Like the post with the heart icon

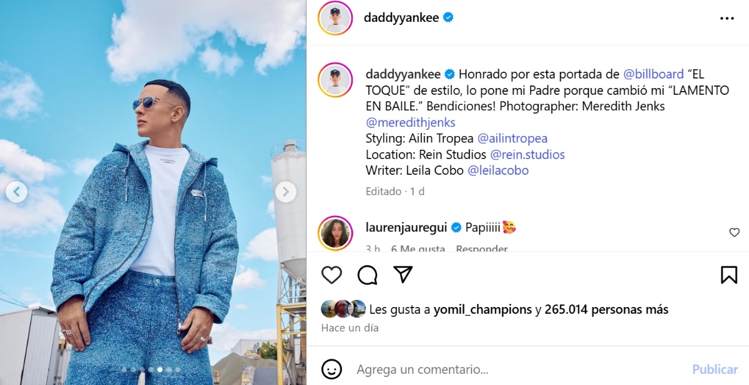(332, 275)
